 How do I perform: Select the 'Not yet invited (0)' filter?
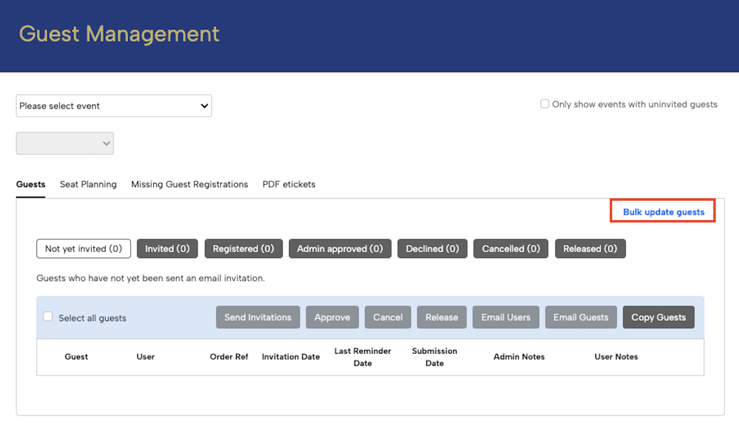coord(84,249)
